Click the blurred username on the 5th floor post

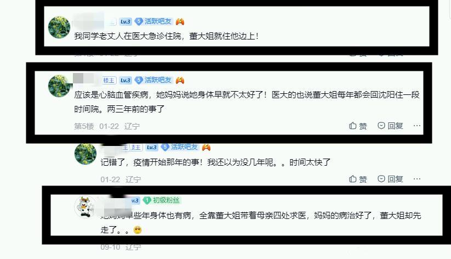(85, 78)
